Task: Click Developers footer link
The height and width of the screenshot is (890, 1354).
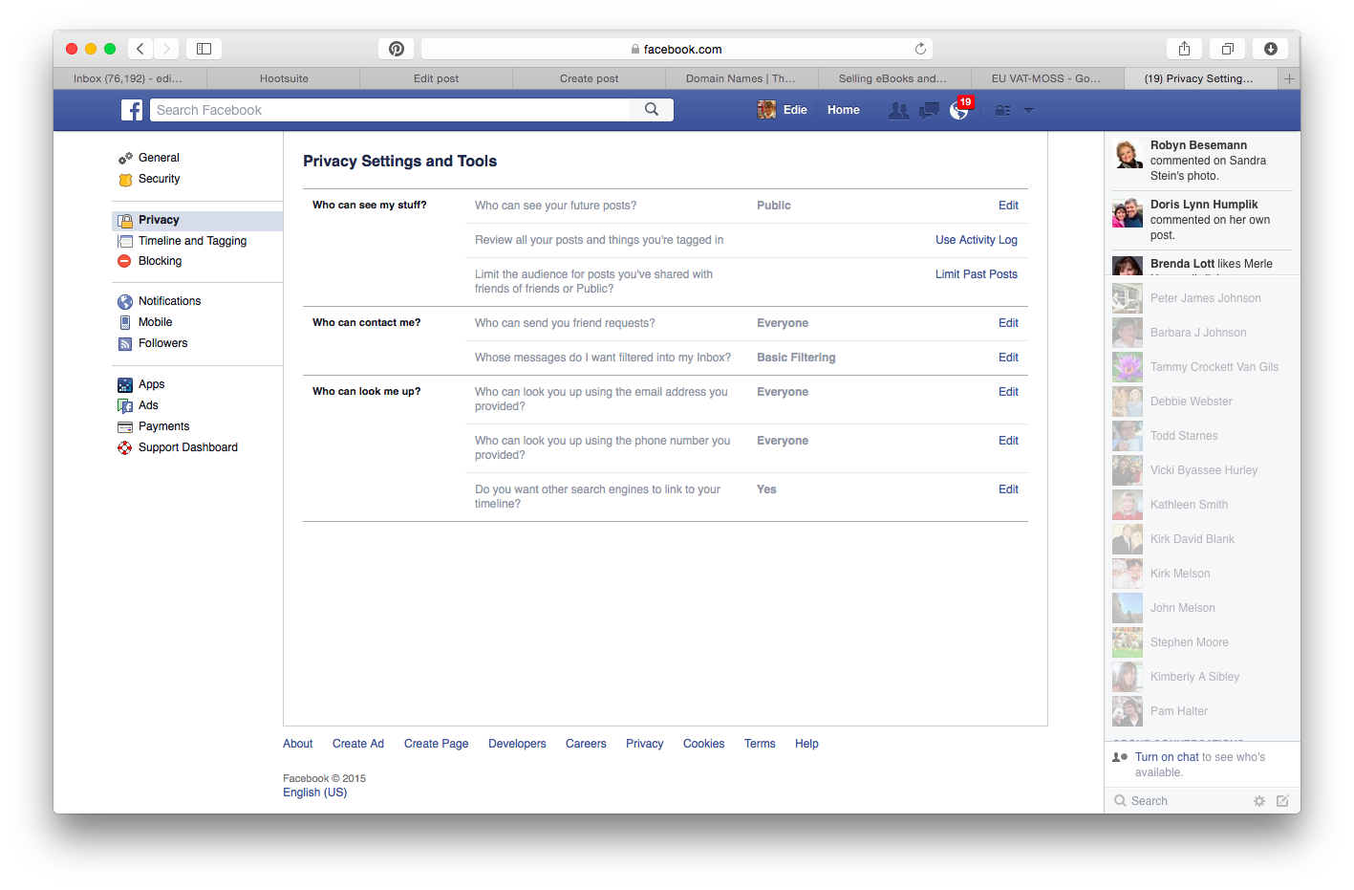Action: tap(517, 744)
